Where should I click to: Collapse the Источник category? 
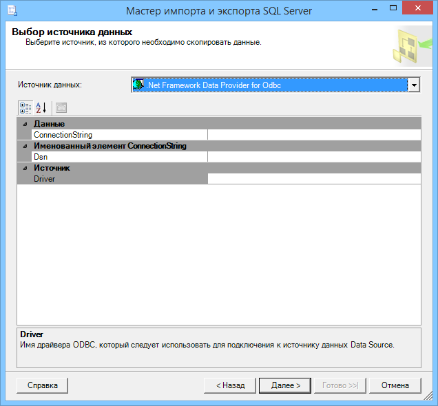(x=25, y=168)
